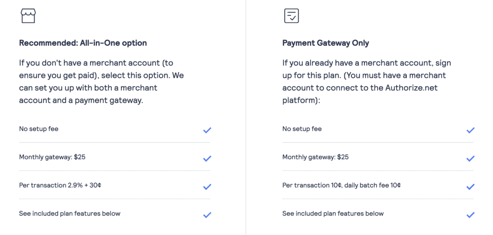Click Gateway Only 'Monthly gateway: $25' text
The height and width of the screenshot is (235, 493).
(x=315, y=157)
